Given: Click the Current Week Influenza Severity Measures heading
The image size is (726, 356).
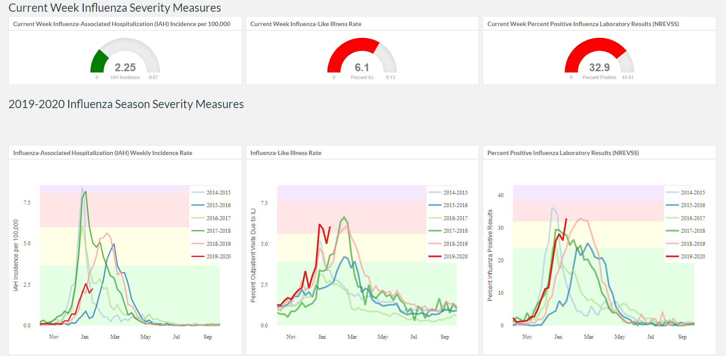Looking at the screenshot, I should 115,8.
